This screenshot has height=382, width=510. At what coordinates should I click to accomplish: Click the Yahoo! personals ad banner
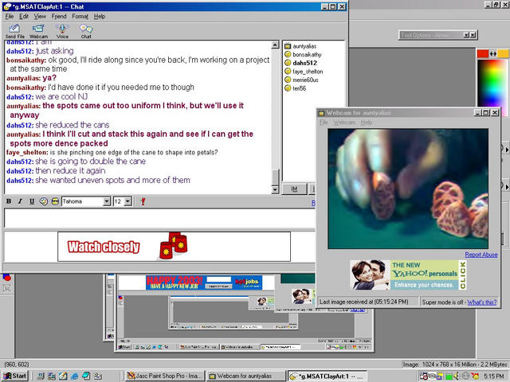[x=408, y=275]
